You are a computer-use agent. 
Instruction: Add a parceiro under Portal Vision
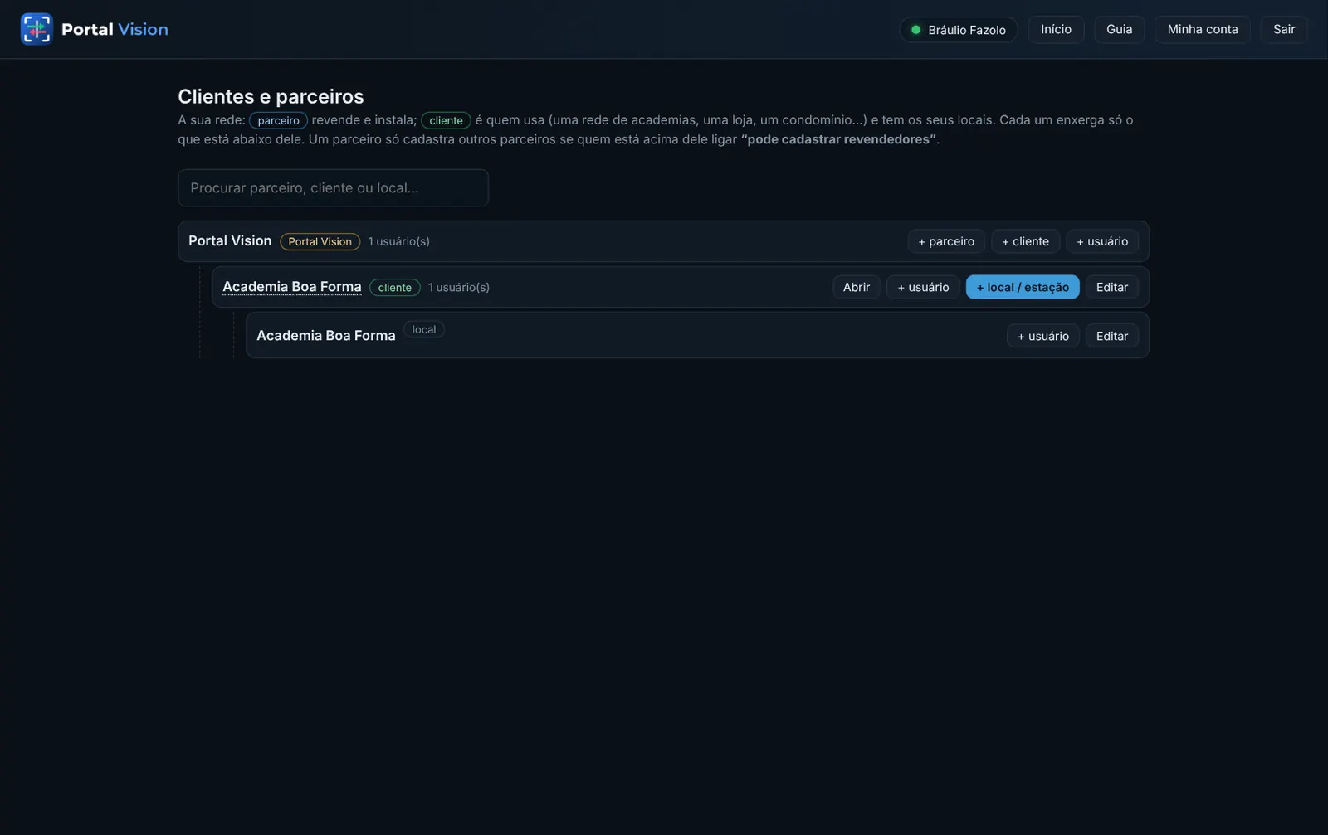pos(946,241)
